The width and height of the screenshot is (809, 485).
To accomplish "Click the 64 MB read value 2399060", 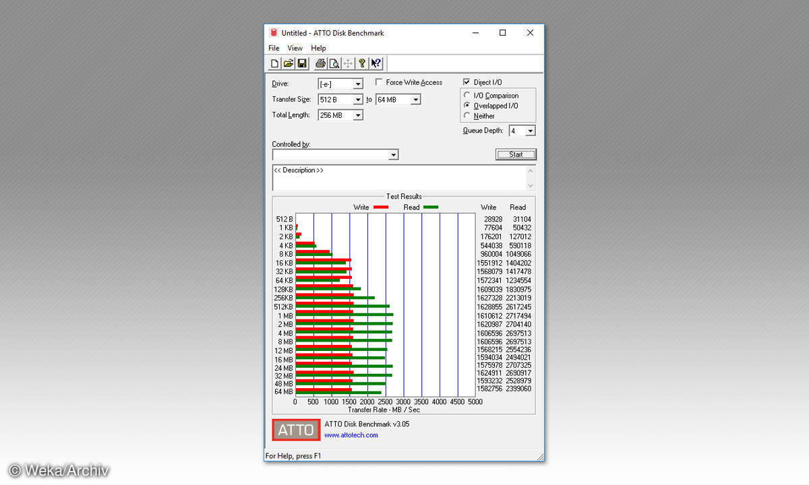I will click(x=518, y=389).
